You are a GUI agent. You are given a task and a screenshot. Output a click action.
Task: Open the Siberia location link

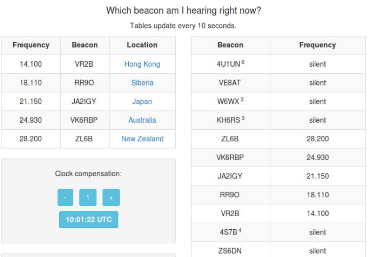[x=142, y=83]
